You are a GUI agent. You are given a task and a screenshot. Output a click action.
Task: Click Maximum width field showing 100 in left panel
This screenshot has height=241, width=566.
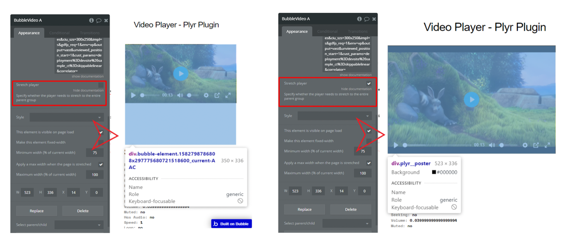[x=95, y=174]
